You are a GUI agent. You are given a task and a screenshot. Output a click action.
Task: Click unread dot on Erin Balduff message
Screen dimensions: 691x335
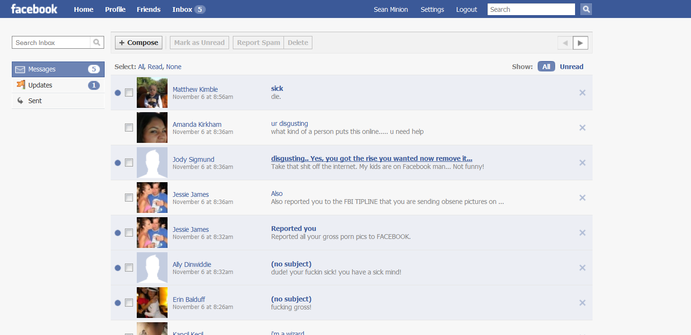click(118, 303)
